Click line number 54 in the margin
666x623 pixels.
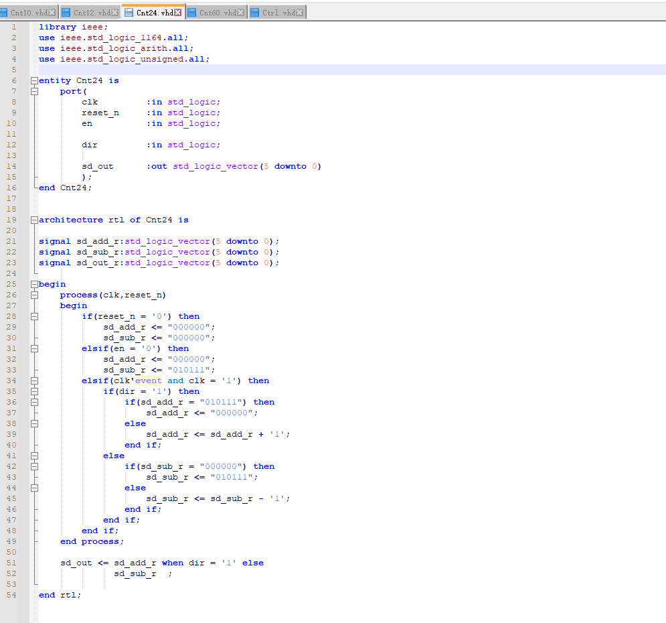click(11, 595)
